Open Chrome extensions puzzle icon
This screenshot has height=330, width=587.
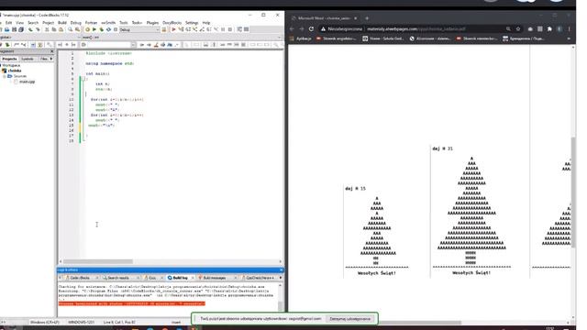click(x=549, y=28)
